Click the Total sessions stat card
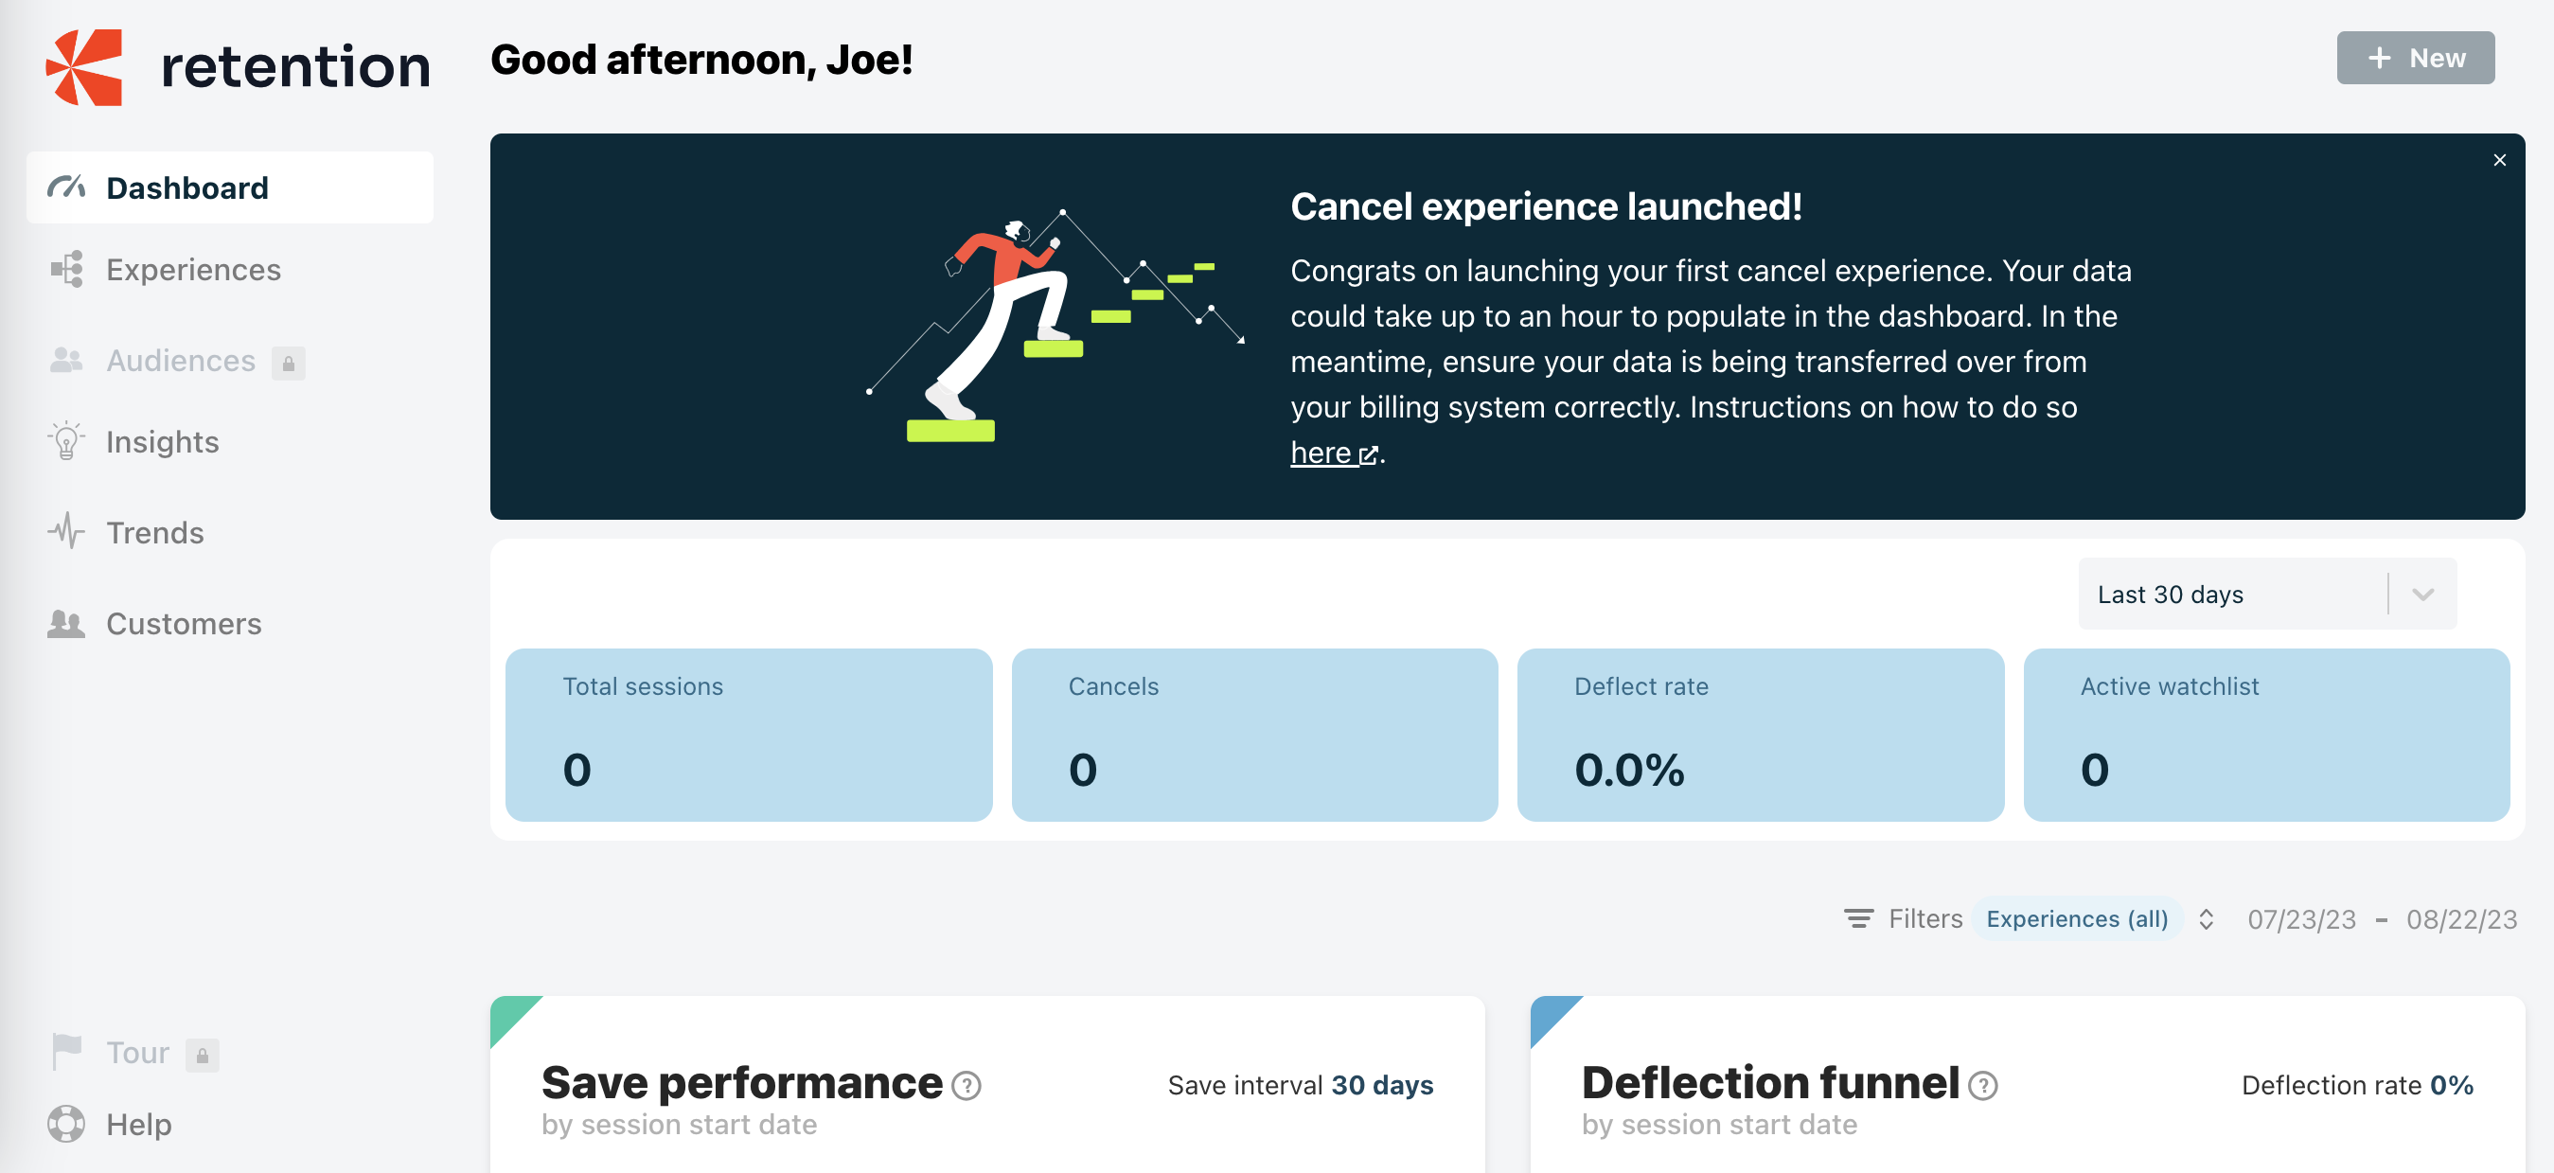The height and width of the screenshot is (1173, 2554). (x=749, y=735)
